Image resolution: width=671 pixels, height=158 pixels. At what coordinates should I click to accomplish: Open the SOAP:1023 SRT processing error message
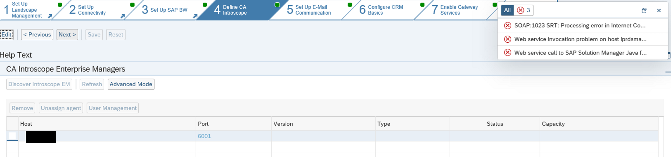pos(580,25)
